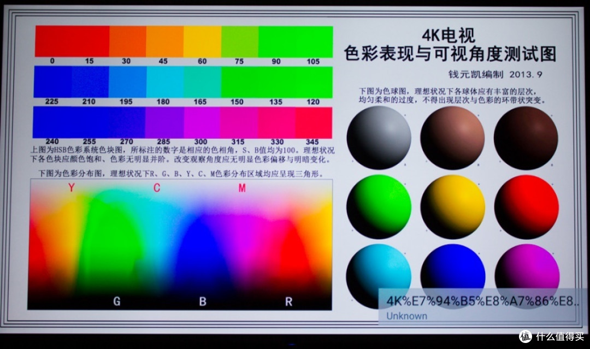
Task: Click the 'Unknown' label in the overlay
Action: point(407,316)
